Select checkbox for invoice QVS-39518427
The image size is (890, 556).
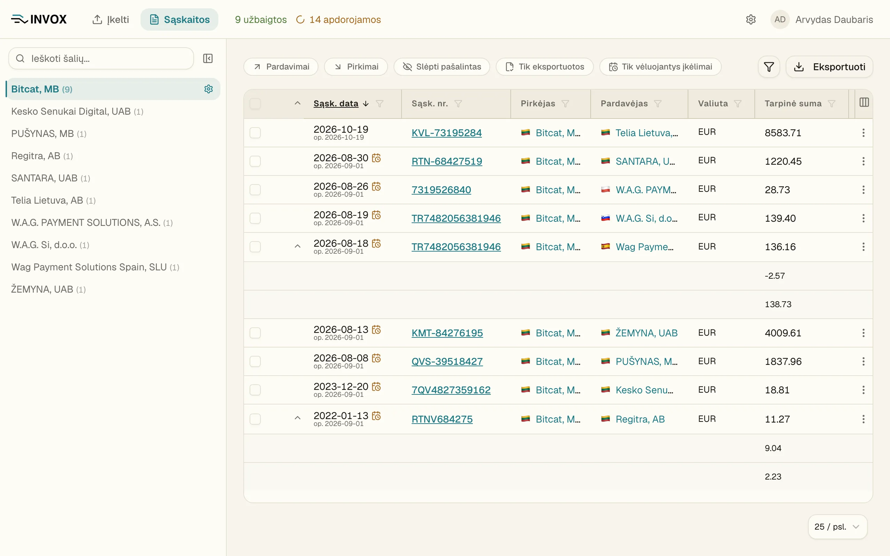point(255,361)
